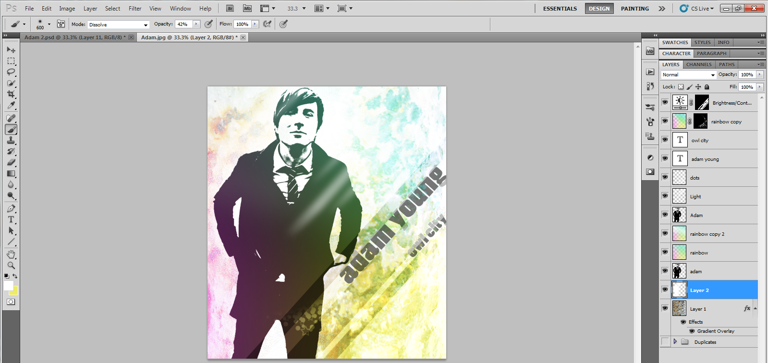Image resolution: width=768 pixels, height=363 pixels.
Task: Open the Layer menu
Action: [90, 9]
